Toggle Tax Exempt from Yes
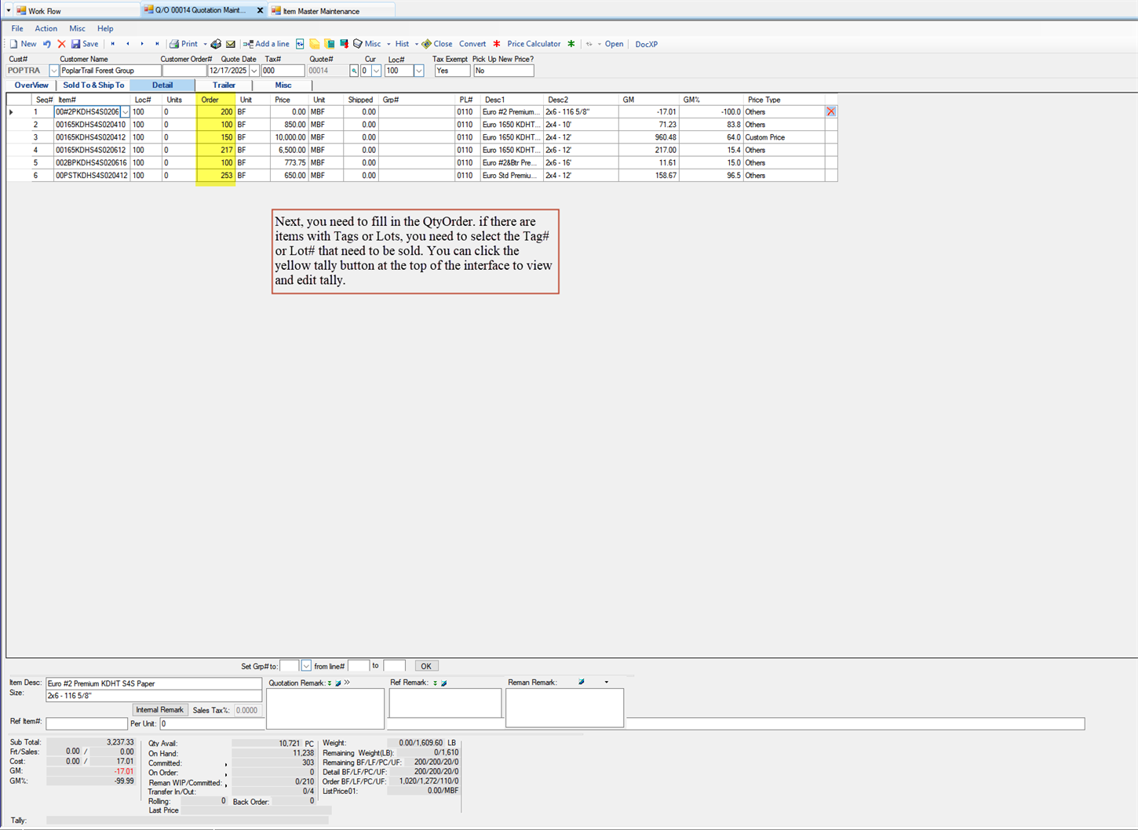The image size is (1138, 830). [452, 71]
